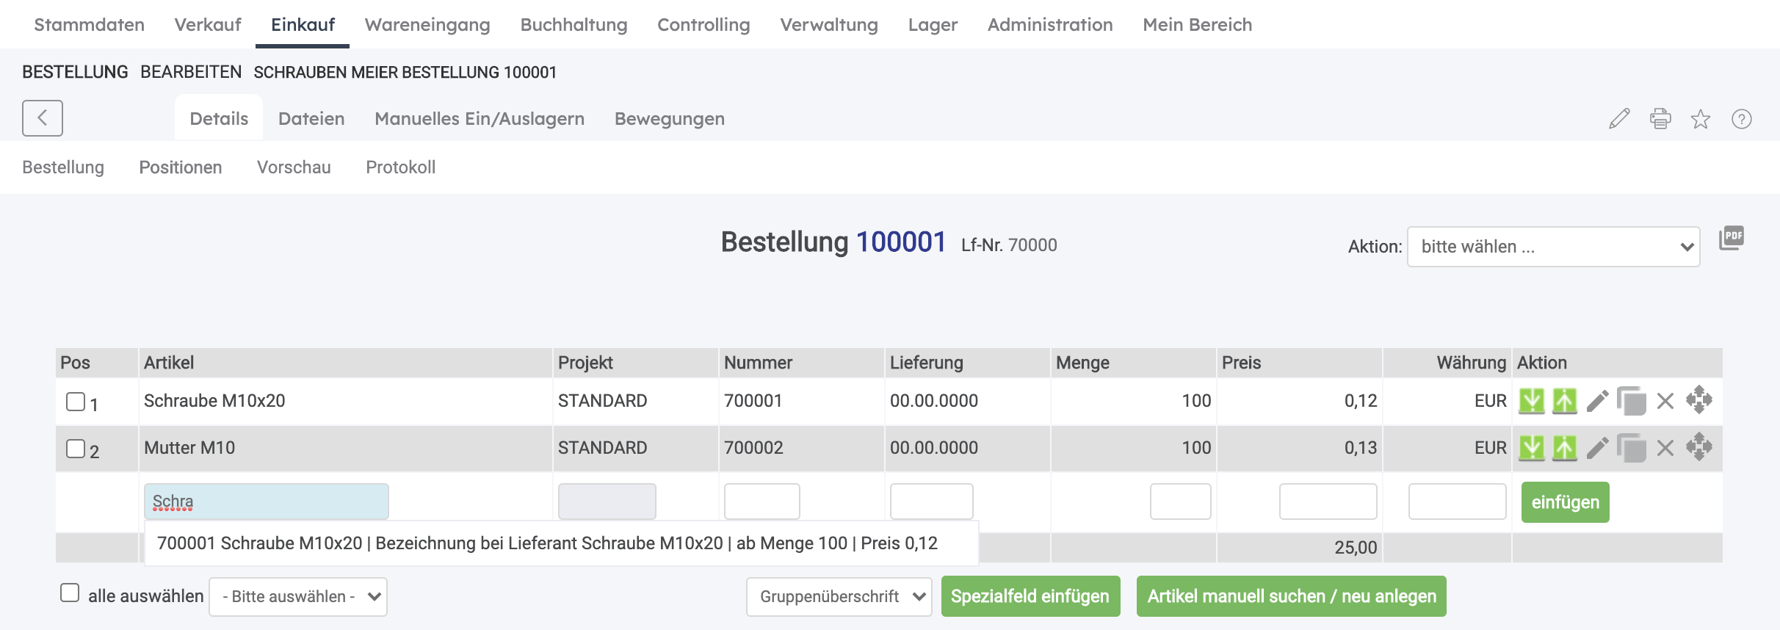Screen dimensions: 1780x630
Task: Switch to the Positionen tab
Action: tap(180, 167)
